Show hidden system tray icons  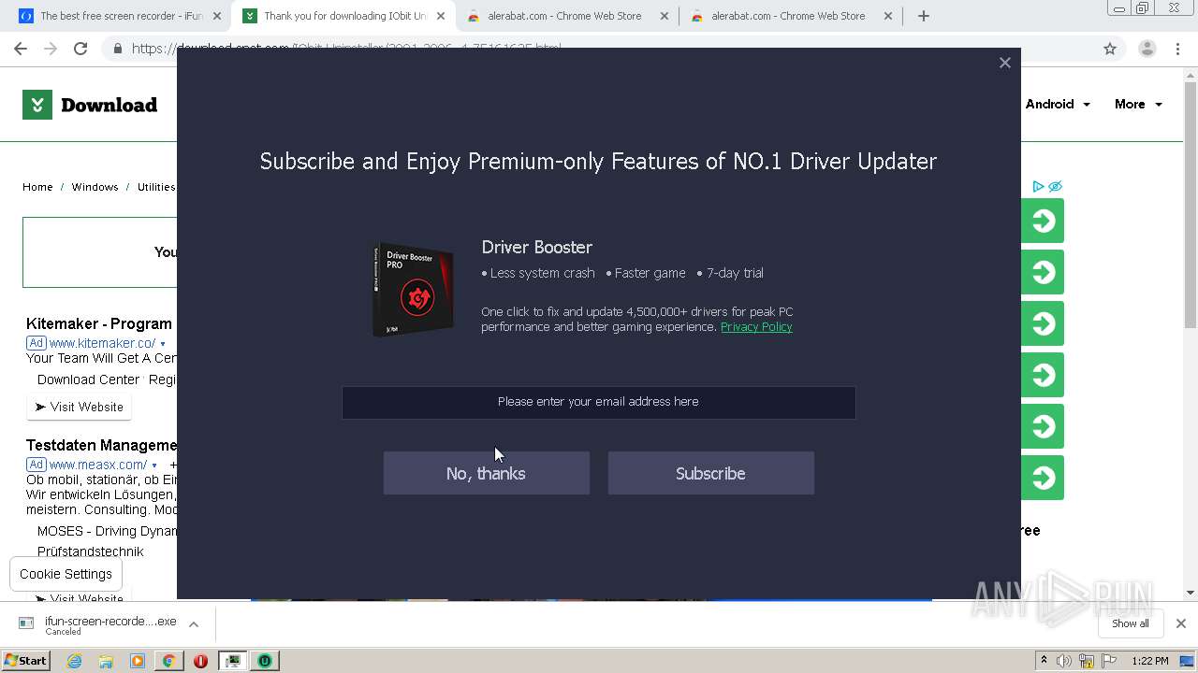[1044, 661]
